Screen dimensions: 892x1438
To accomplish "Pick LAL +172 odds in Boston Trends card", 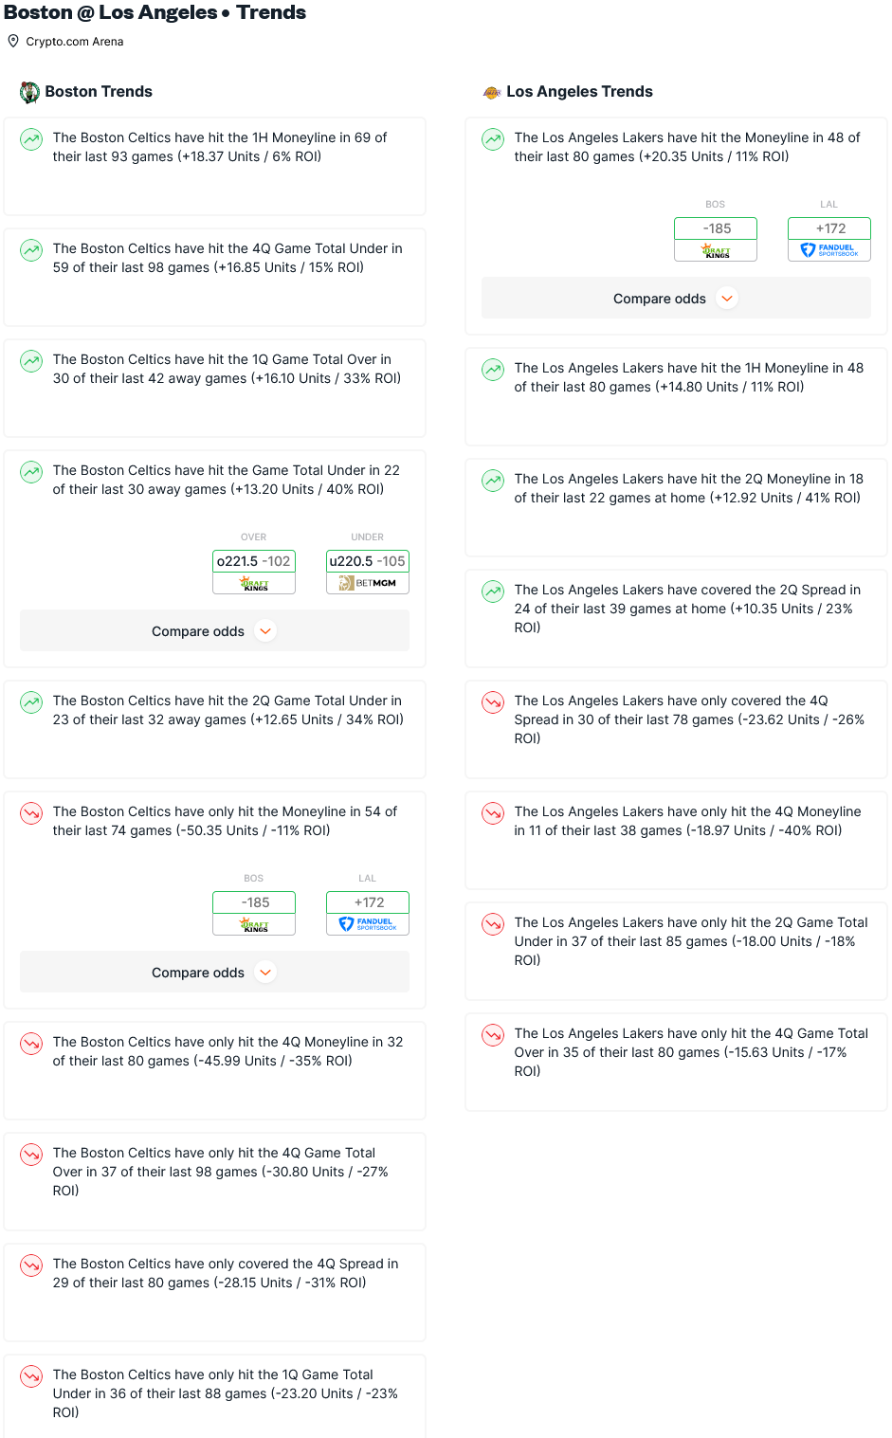I will (368, 902).
